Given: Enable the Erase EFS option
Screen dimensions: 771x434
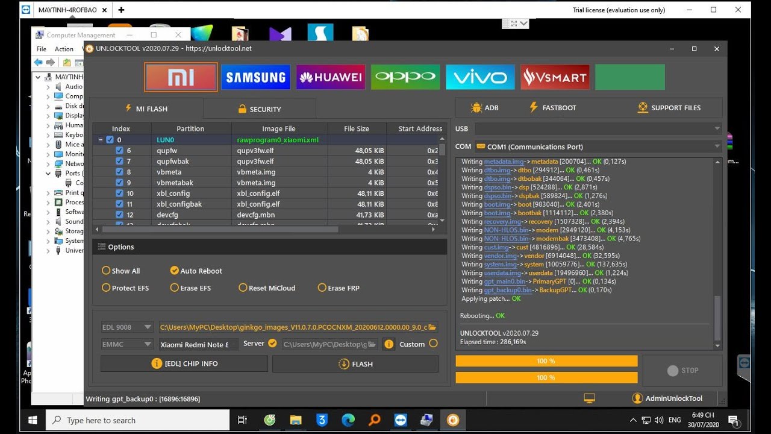Looking at the screenshot, I should point(175,288).
